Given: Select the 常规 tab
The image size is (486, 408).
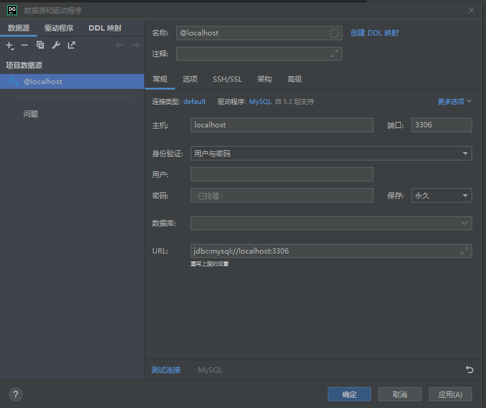Looking at the screenshot, I should point(160,79).
